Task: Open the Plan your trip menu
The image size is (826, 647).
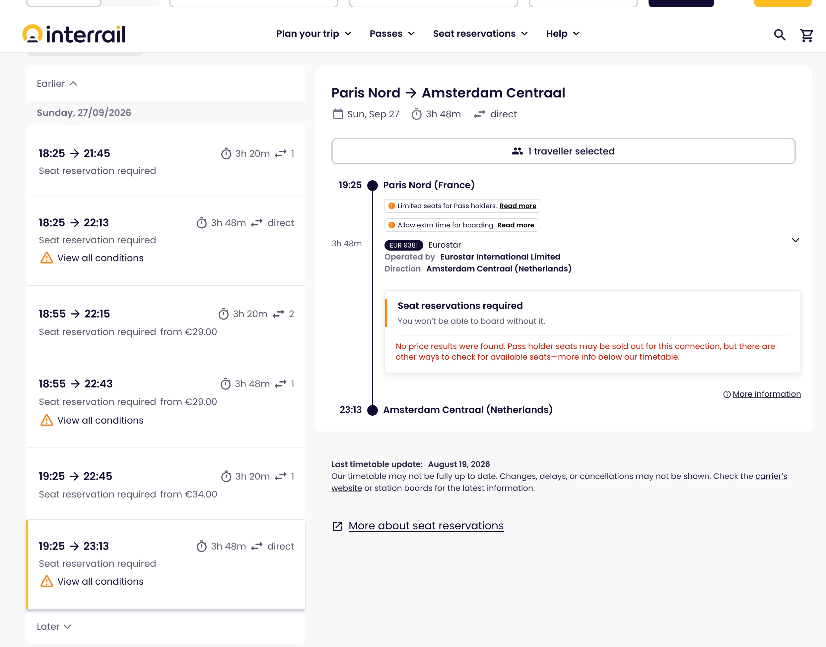Action: coord(314,34)
